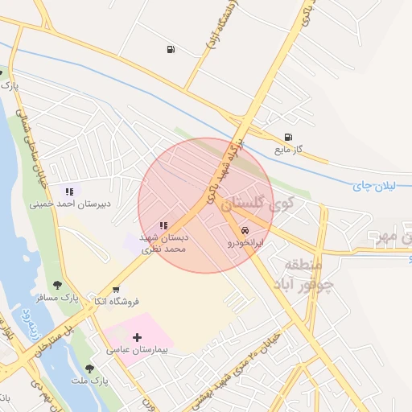Select the بزرگراه شهید باکری highway label
This screenshot has height=412, width=412.
(225, 171)
